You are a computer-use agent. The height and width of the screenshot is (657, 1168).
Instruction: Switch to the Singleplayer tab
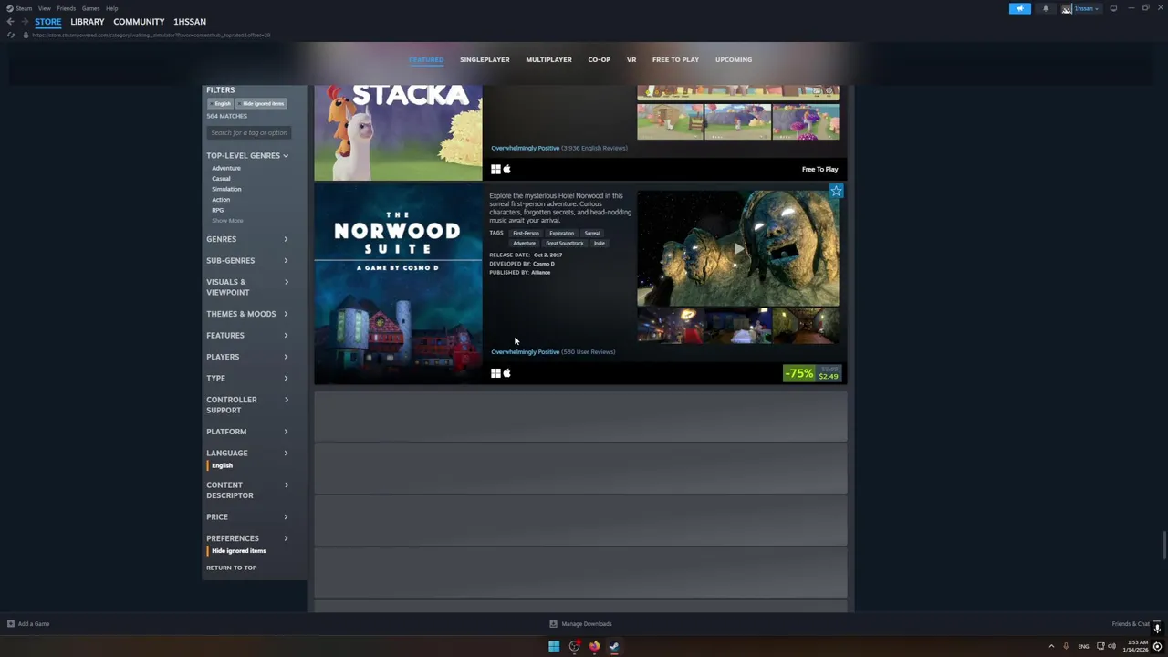tap(485, 59)
